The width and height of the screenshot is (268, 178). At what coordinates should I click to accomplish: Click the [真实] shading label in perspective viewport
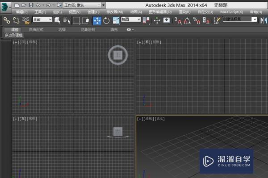pos(159,119)
